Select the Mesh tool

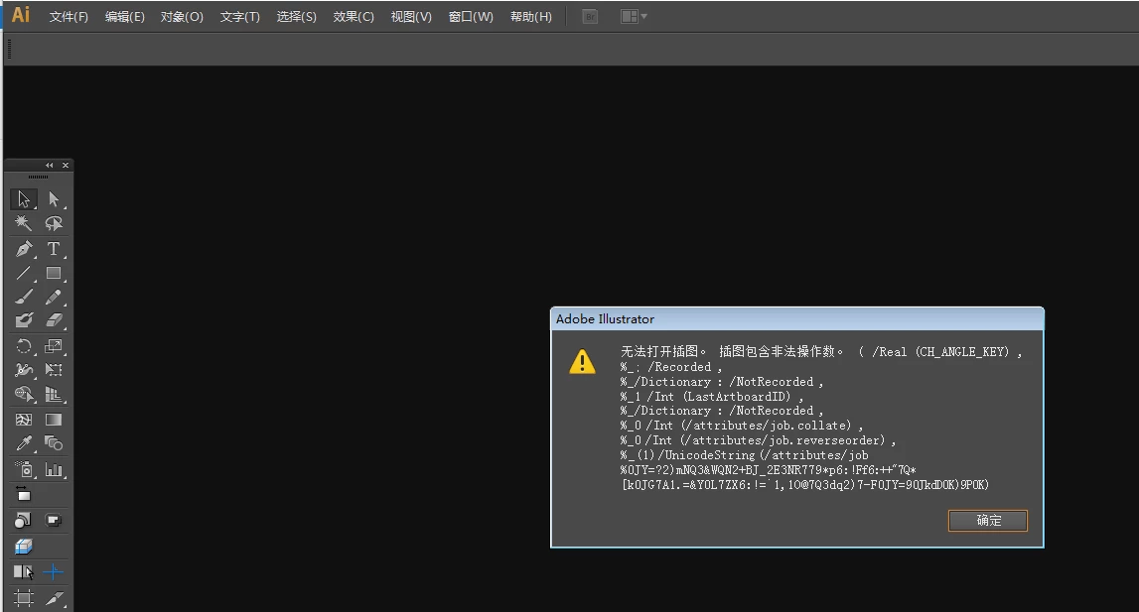(x=23, y=420)
